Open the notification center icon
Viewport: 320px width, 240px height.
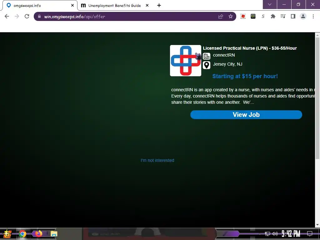coord(310,234)
